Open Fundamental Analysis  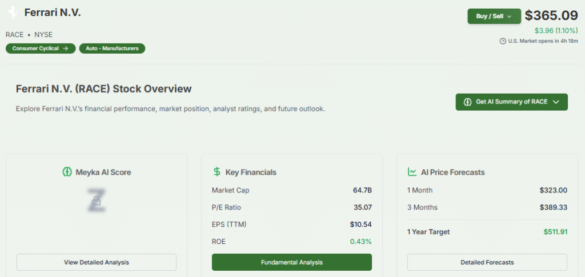point(292,262)
